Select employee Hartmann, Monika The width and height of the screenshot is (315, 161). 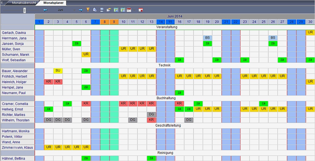[x=18, y=131]
